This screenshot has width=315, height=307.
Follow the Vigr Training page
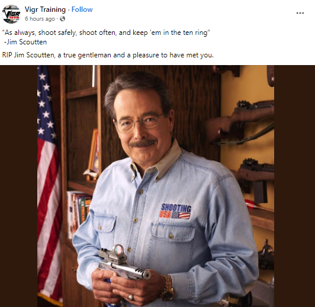point(82,9)
